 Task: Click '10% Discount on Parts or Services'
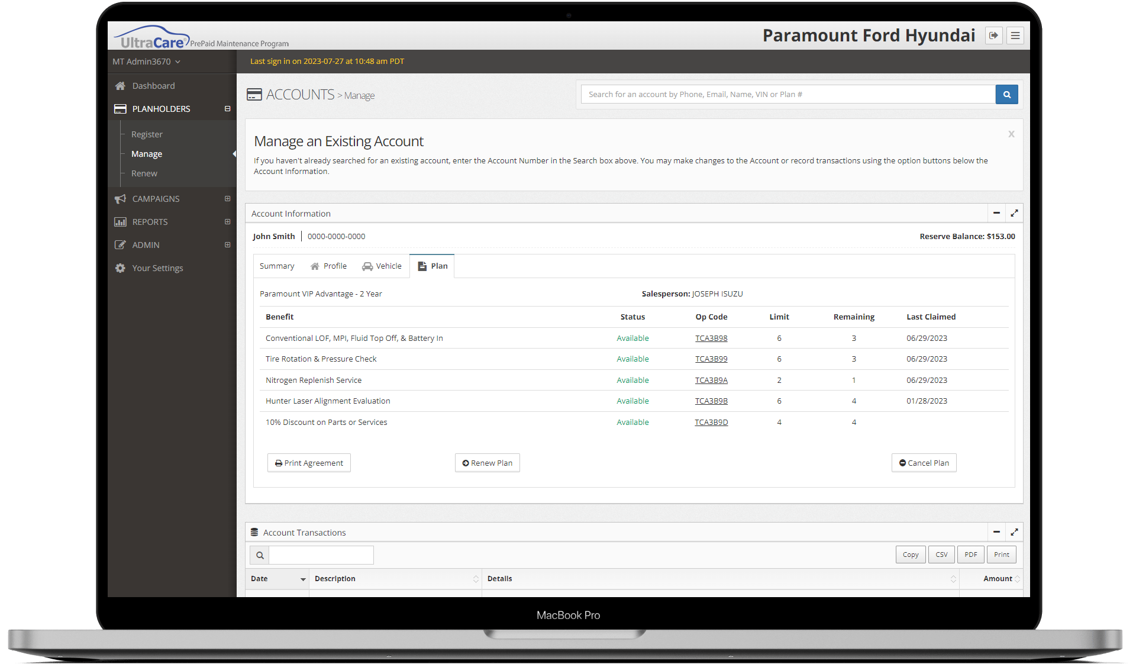327,423
